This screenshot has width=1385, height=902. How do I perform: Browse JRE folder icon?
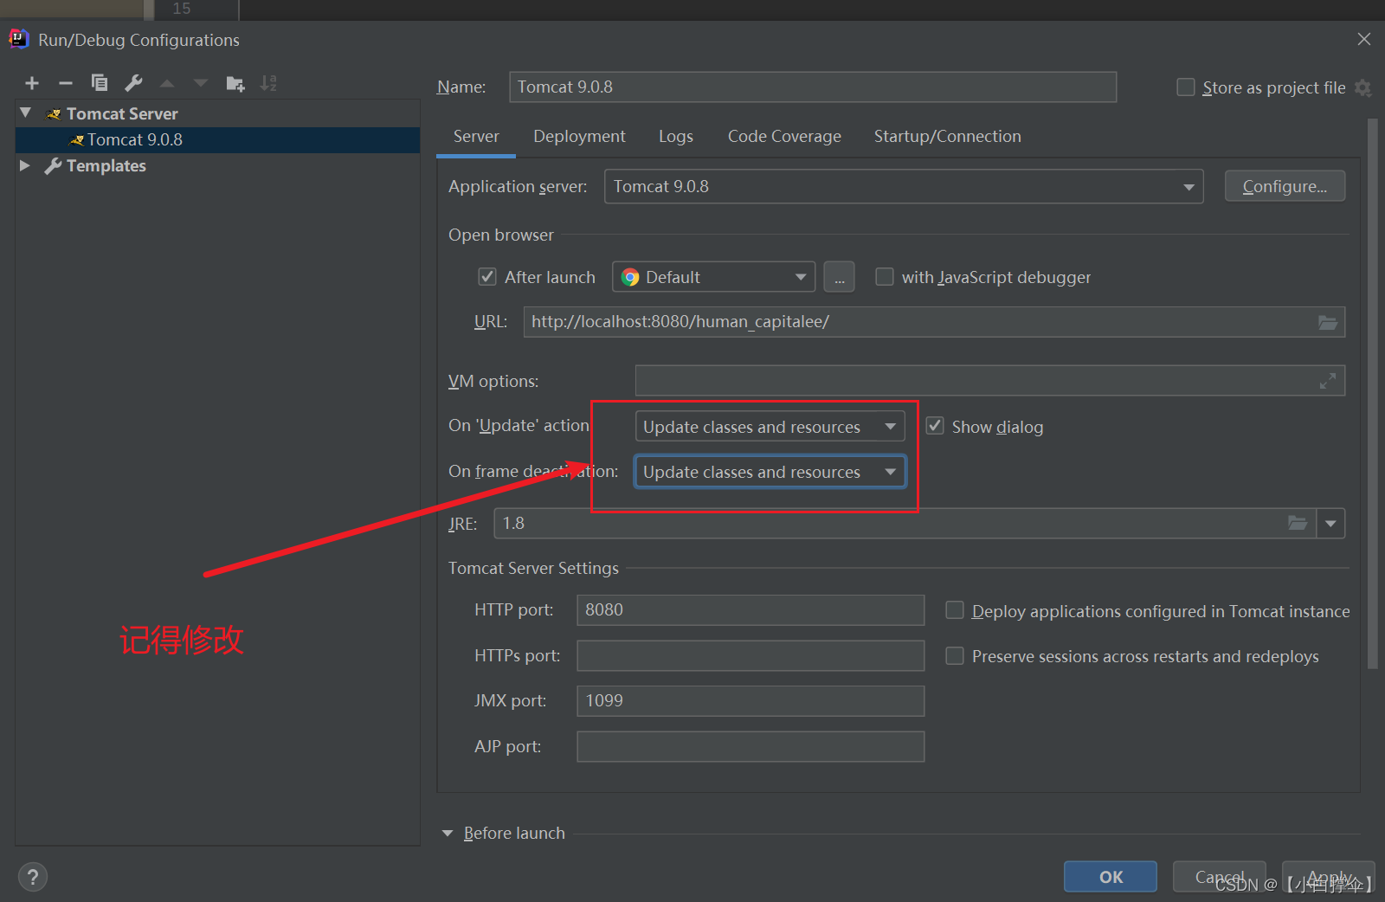tap(1297, 523)
